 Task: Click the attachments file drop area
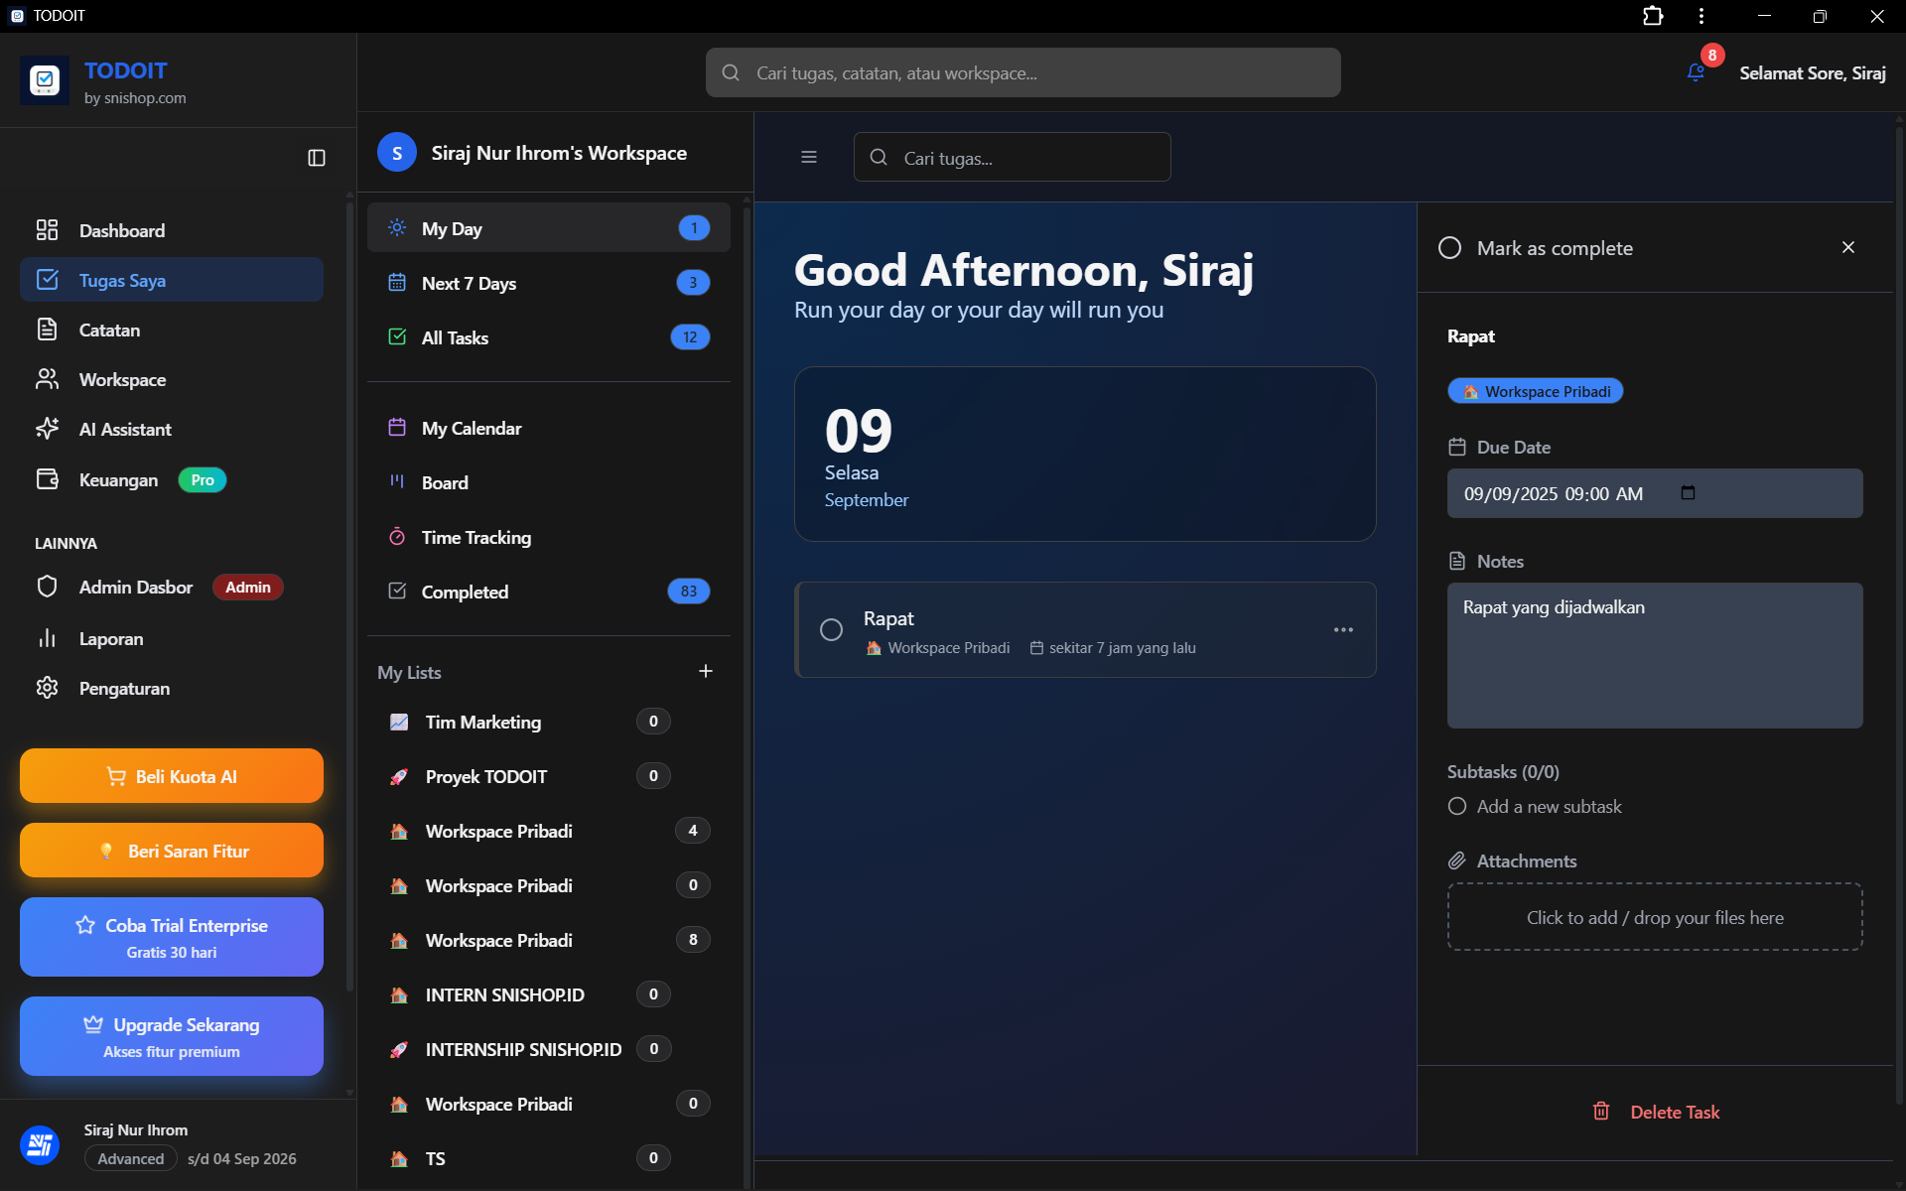tap(1655, 917)
